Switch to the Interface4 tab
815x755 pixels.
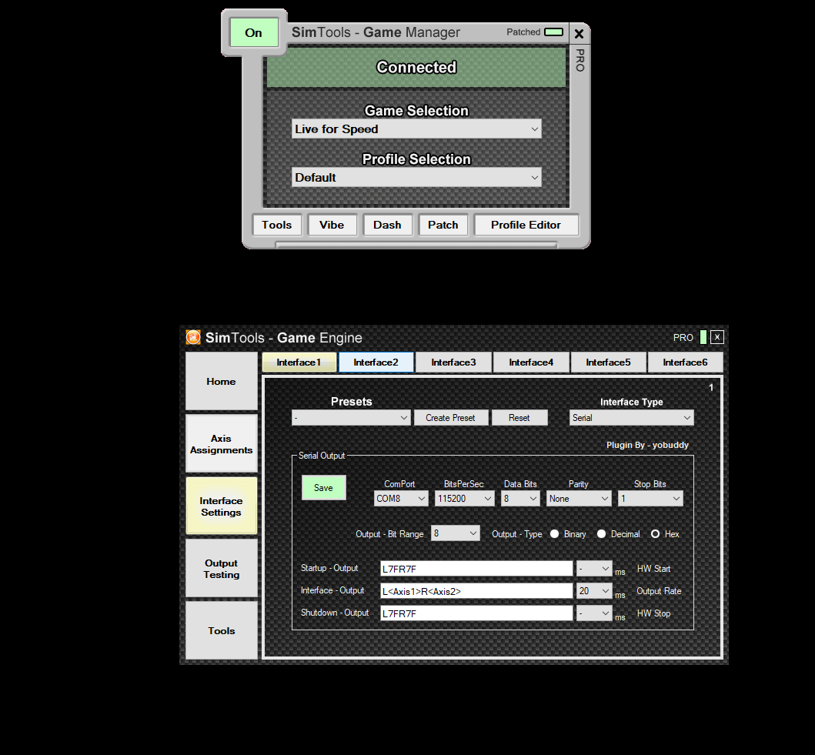(531, 362)
